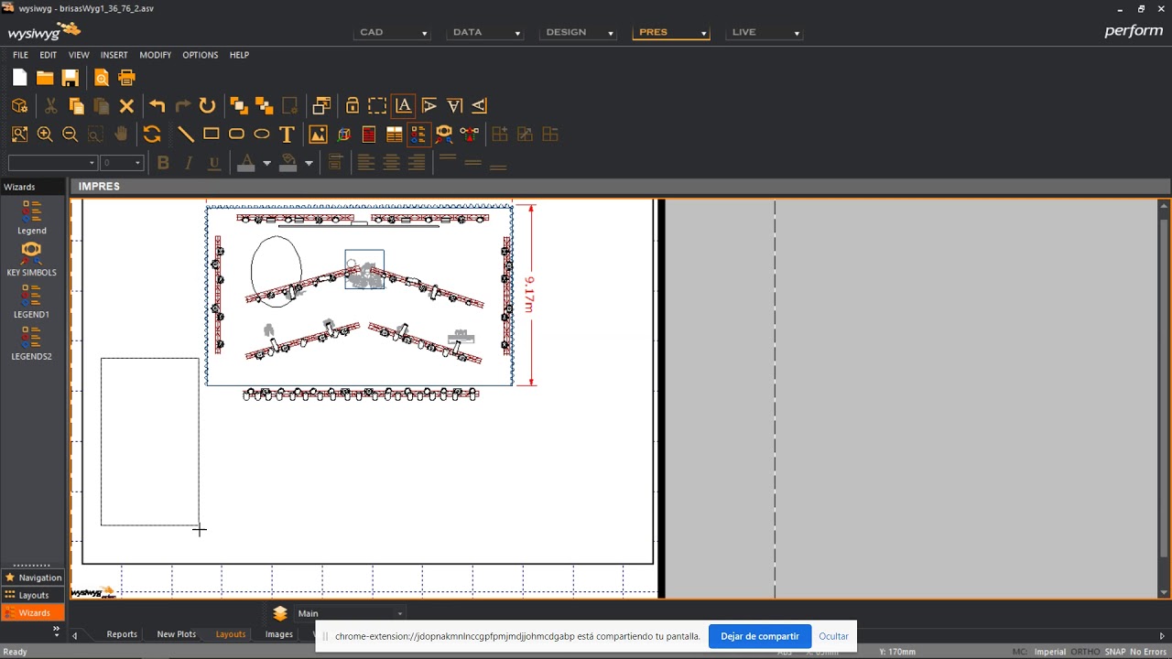The width and height of the screenshot is (1172, 659).
Task: Select the KEY SIMBOLS wizard
Action: click(31, 259)
